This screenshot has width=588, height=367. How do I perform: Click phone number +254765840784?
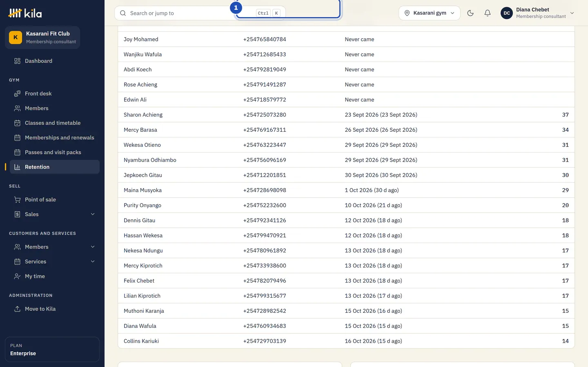pyautogui.click(x=265, y=40)
